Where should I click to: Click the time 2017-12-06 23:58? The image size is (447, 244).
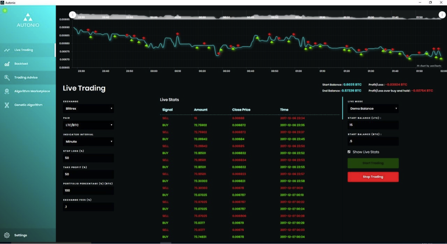292,181
